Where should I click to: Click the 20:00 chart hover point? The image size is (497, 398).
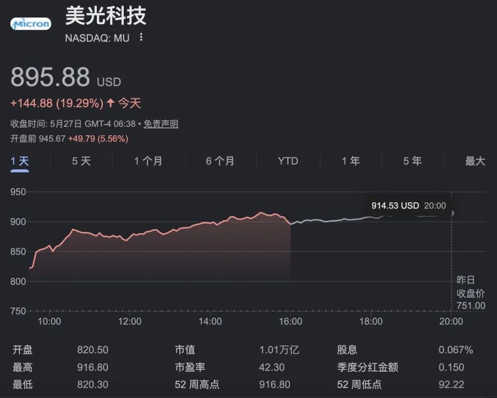[x=452, y=213]
